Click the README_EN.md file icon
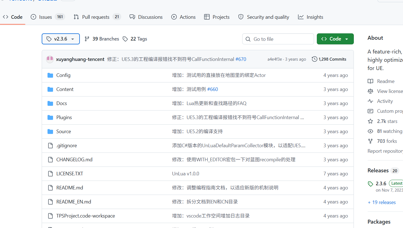403x228 pixels. [x=50, y=202]
